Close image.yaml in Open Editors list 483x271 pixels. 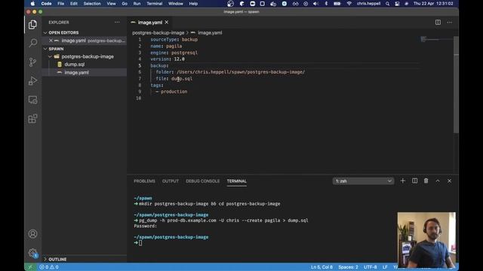[51, 40]
